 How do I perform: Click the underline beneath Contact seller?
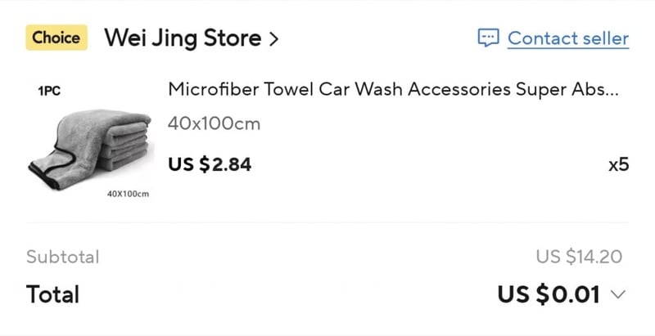coord(568,48)
